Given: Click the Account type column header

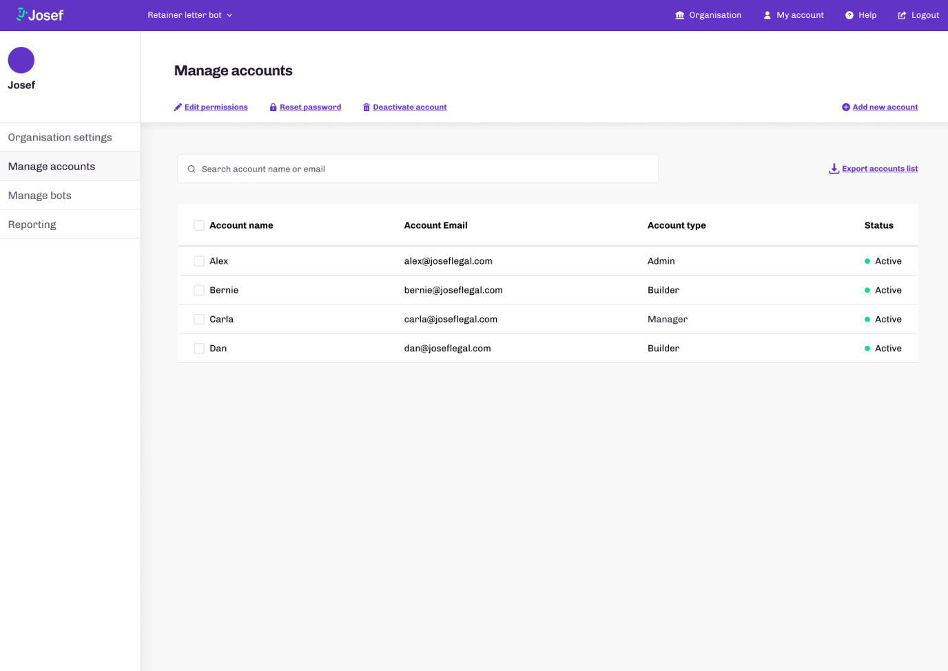Looking at the screenshot, I should [677, 225].
